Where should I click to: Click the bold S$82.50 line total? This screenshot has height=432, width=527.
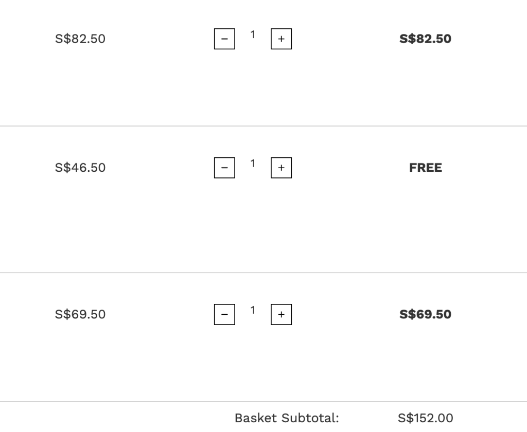425,39
